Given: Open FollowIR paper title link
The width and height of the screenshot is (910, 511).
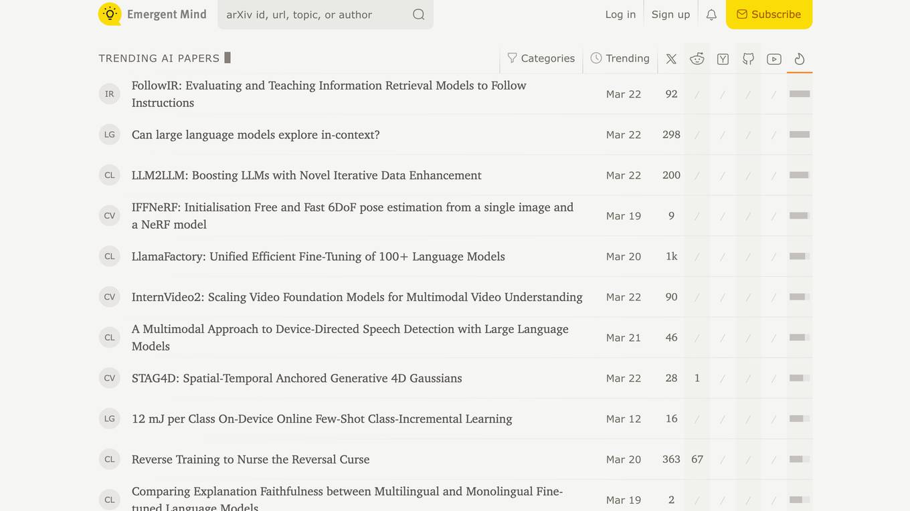Looking at the screenshot, I should point(329,94).
